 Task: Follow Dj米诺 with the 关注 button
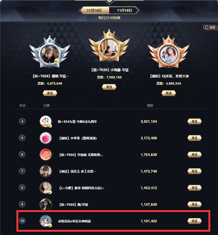coord(169,93)
